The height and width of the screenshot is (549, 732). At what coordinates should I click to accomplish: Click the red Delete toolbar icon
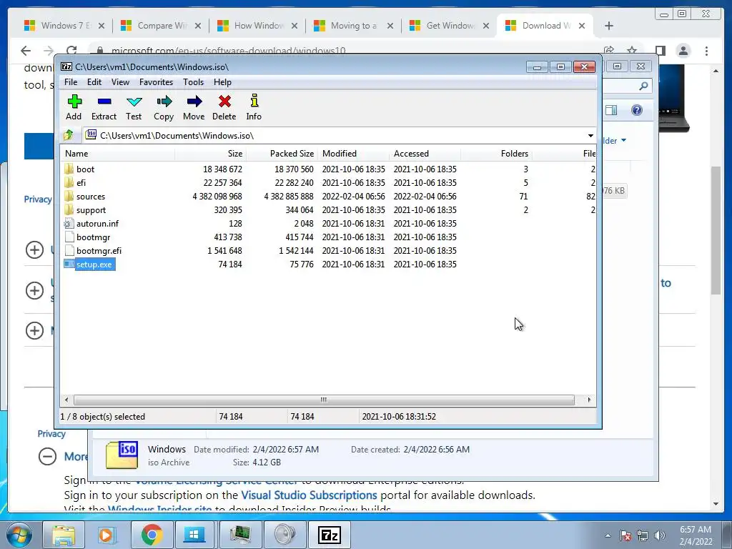click(224, 107)
